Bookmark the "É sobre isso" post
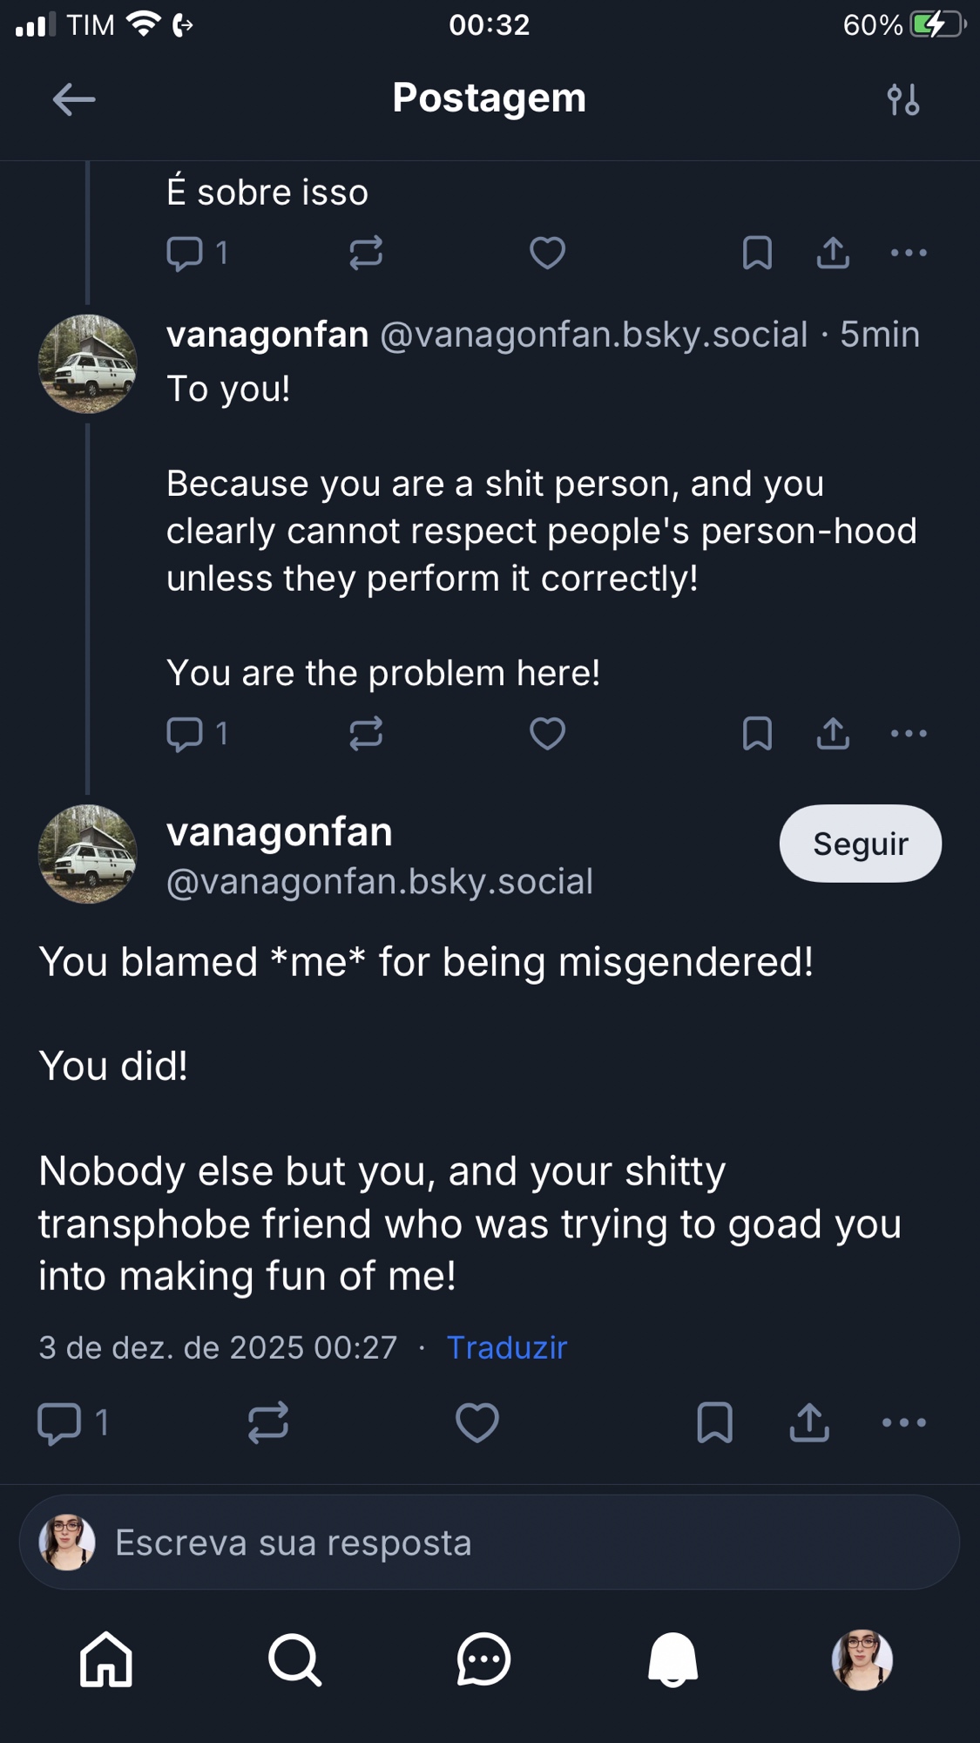The image size is (980, 1743). point(757,254)
